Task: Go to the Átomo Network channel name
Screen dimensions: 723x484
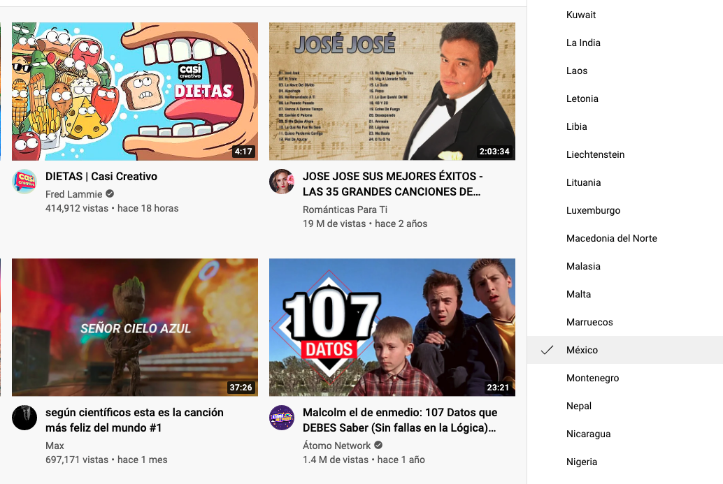Action: tap(336, 446)
